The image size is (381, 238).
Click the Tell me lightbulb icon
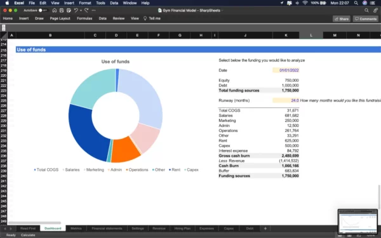click(145, 18)
